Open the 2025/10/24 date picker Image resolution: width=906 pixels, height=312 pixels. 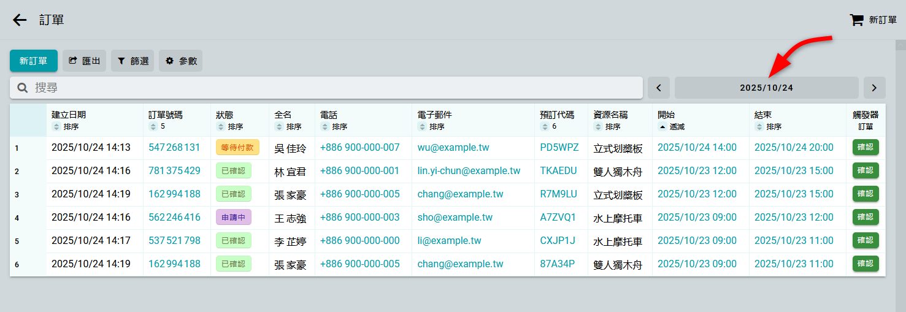point(766,88)
